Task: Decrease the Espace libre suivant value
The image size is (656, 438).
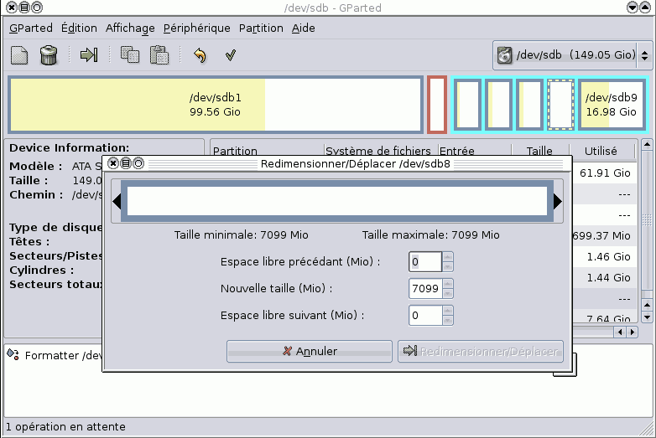Action: click(x=448, y=320)
